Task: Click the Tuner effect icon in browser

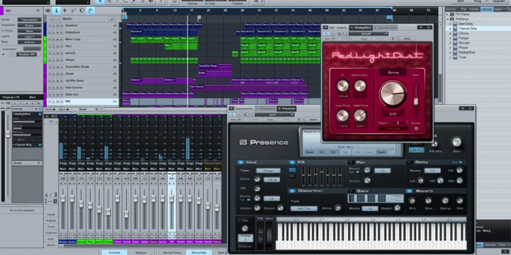Action: (x=455, y=57)
